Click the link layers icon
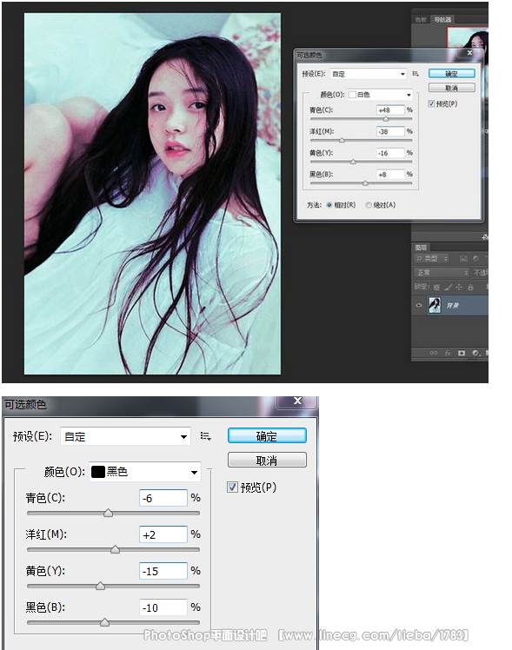 pos(434,353)
